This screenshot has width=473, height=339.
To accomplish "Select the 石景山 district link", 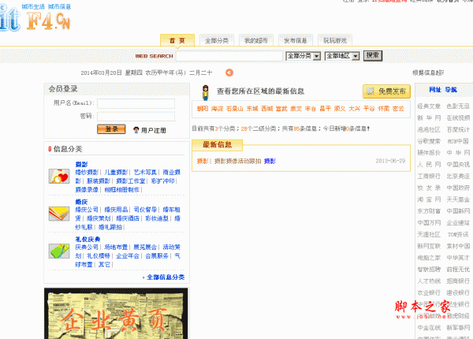I will tap(234, 109).
